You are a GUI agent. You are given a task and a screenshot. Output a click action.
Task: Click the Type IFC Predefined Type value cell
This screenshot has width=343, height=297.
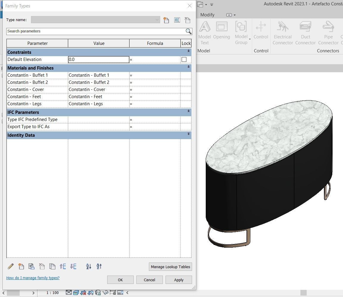click(x=99, y=120)
